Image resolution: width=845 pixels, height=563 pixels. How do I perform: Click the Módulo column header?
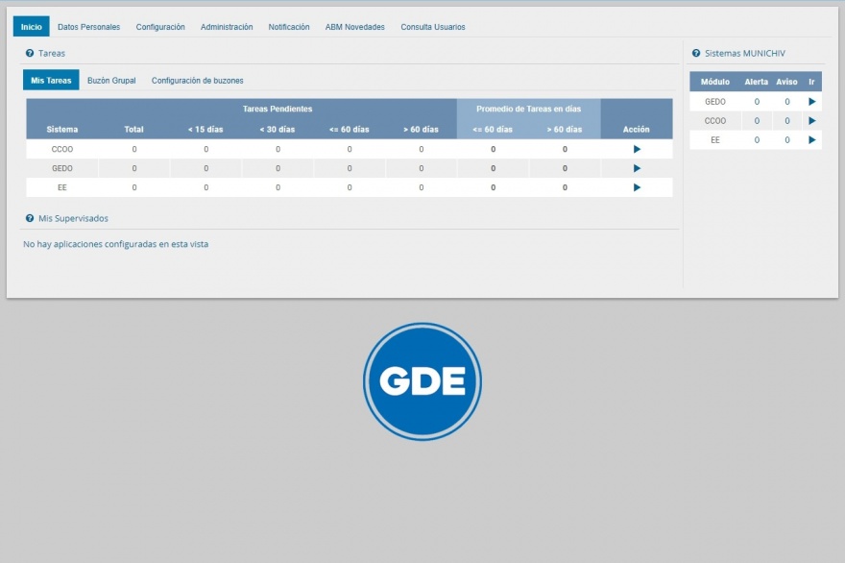point(715,82)
